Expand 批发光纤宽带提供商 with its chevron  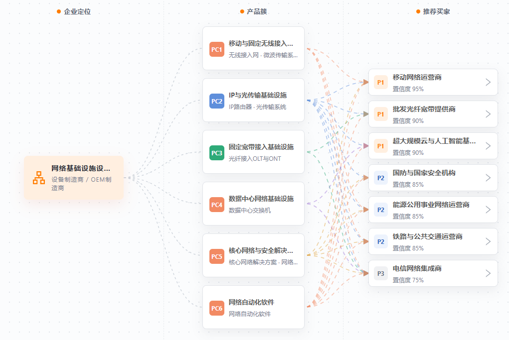point(488,114)
